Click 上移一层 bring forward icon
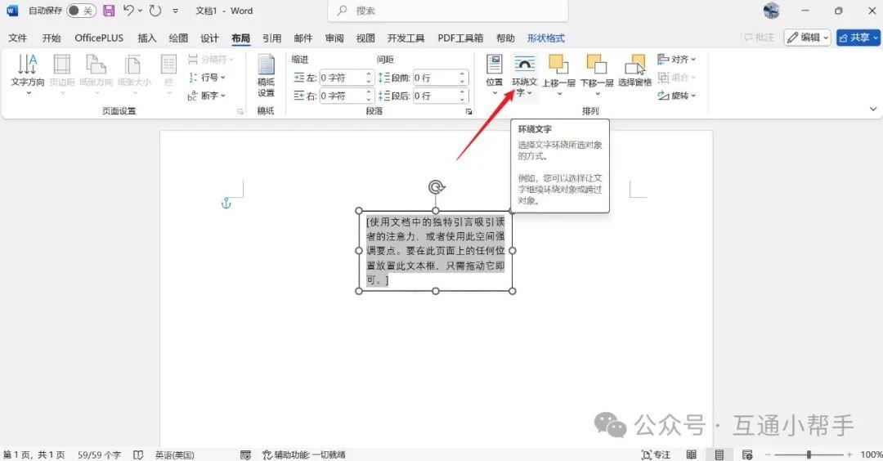 [x=558, y=76]
